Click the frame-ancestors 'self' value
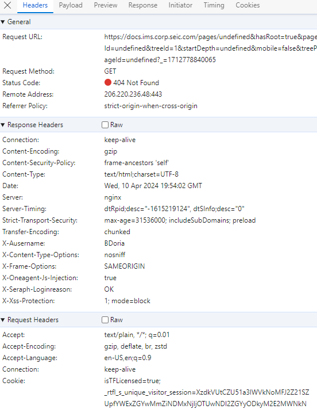The image size is (317, 409). (x=137, y=163)
